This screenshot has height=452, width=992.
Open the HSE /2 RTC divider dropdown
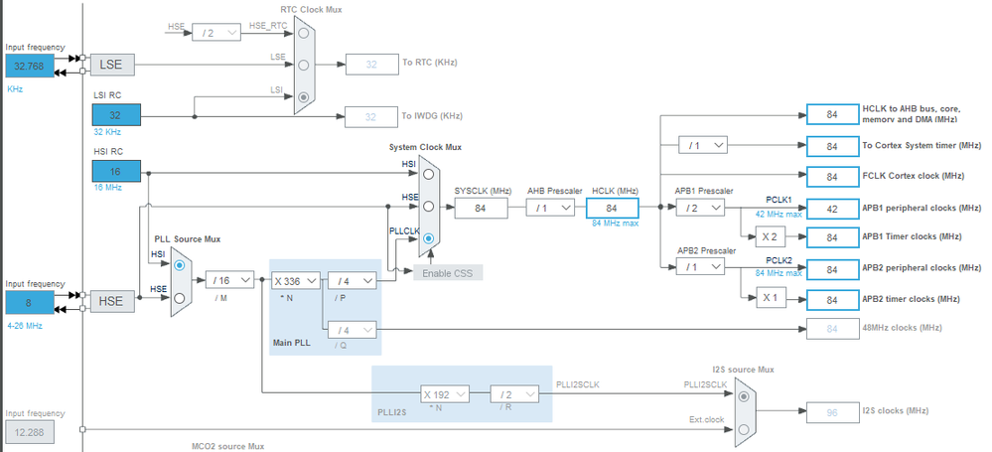(x=216, y=33)
